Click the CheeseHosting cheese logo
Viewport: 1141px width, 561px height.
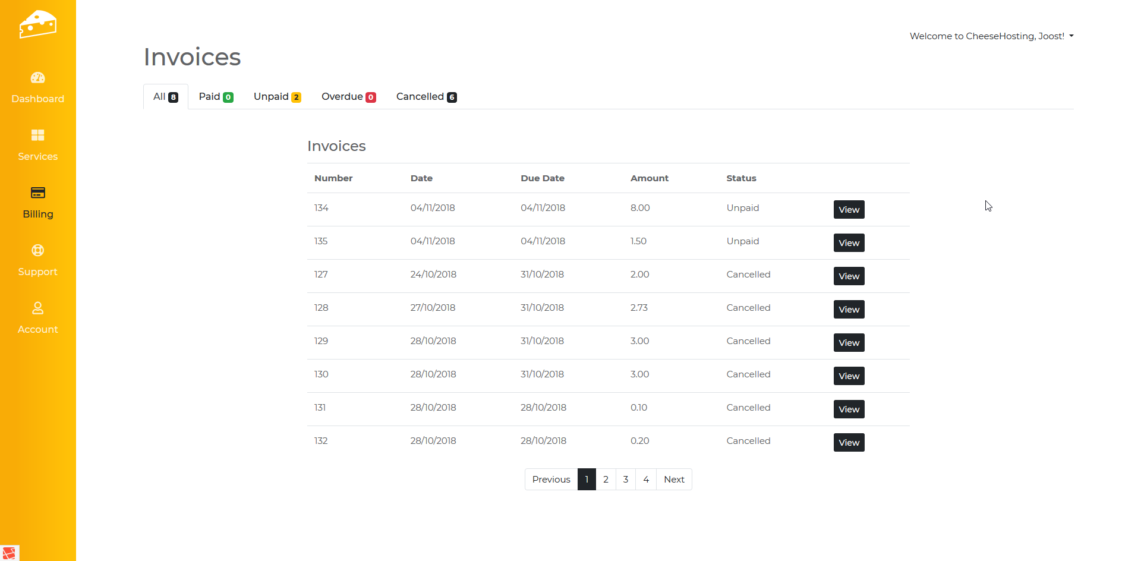(x=37, y=24)
